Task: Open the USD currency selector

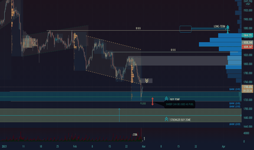Action: coord(248,4)
